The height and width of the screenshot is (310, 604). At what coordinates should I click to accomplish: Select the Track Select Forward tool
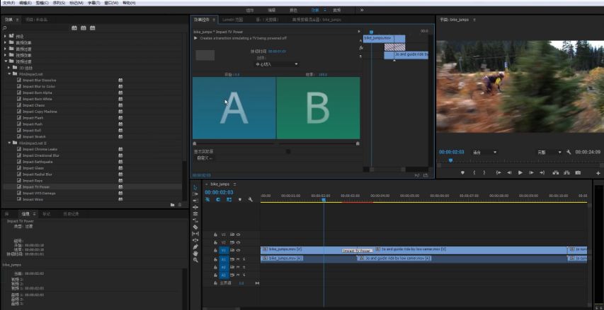[x=195, y=194]
